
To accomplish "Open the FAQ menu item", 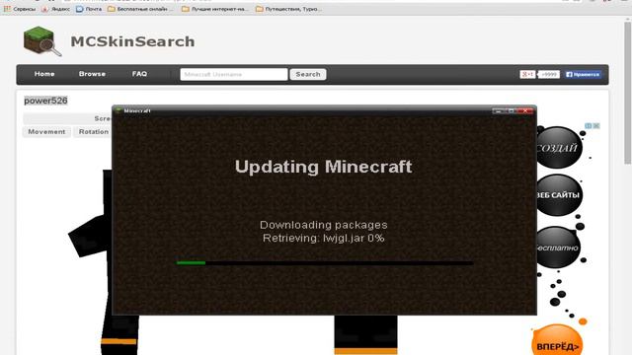I will [x=139, y=74].
